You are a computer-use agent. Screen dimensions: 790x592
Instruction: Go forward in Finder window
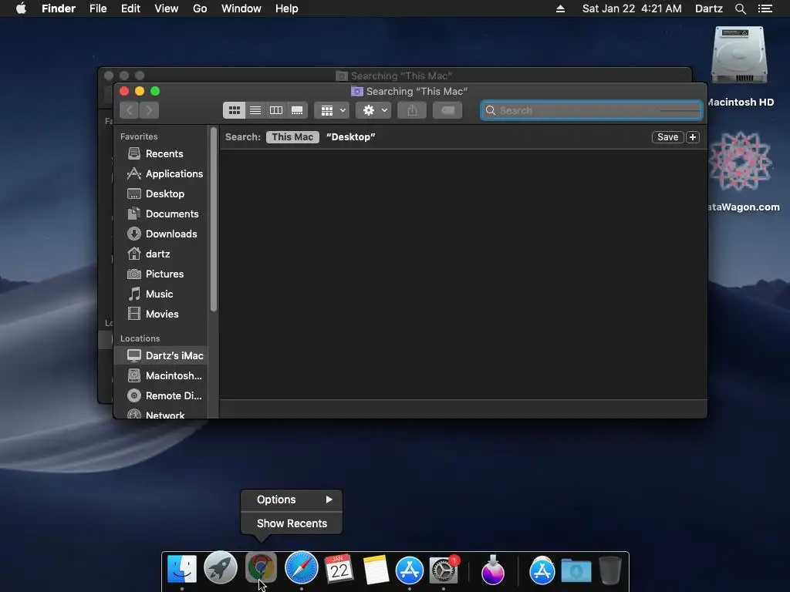[149, 110]
